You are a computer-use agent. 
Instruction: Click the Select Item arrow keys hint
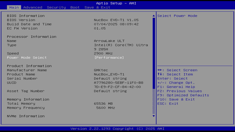(175, 74)
